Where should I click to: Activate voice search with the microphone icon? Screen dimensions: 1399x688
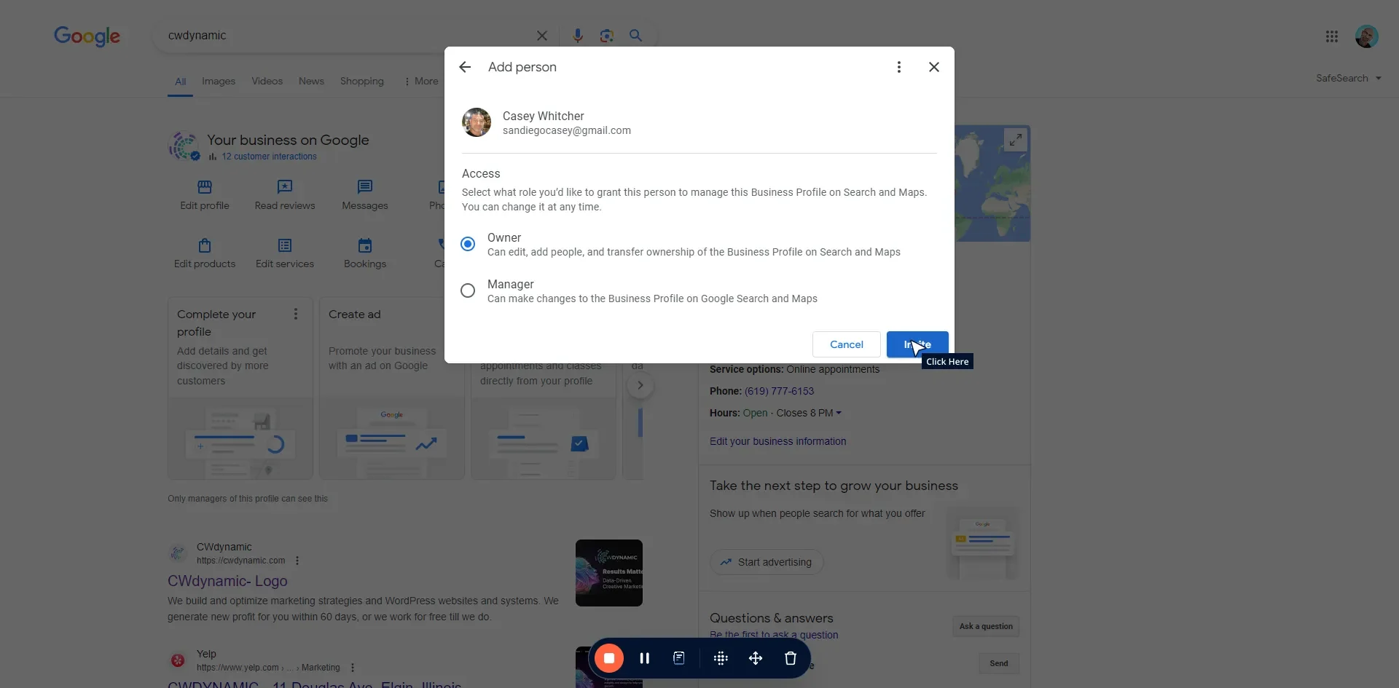[x=579, y=36]
